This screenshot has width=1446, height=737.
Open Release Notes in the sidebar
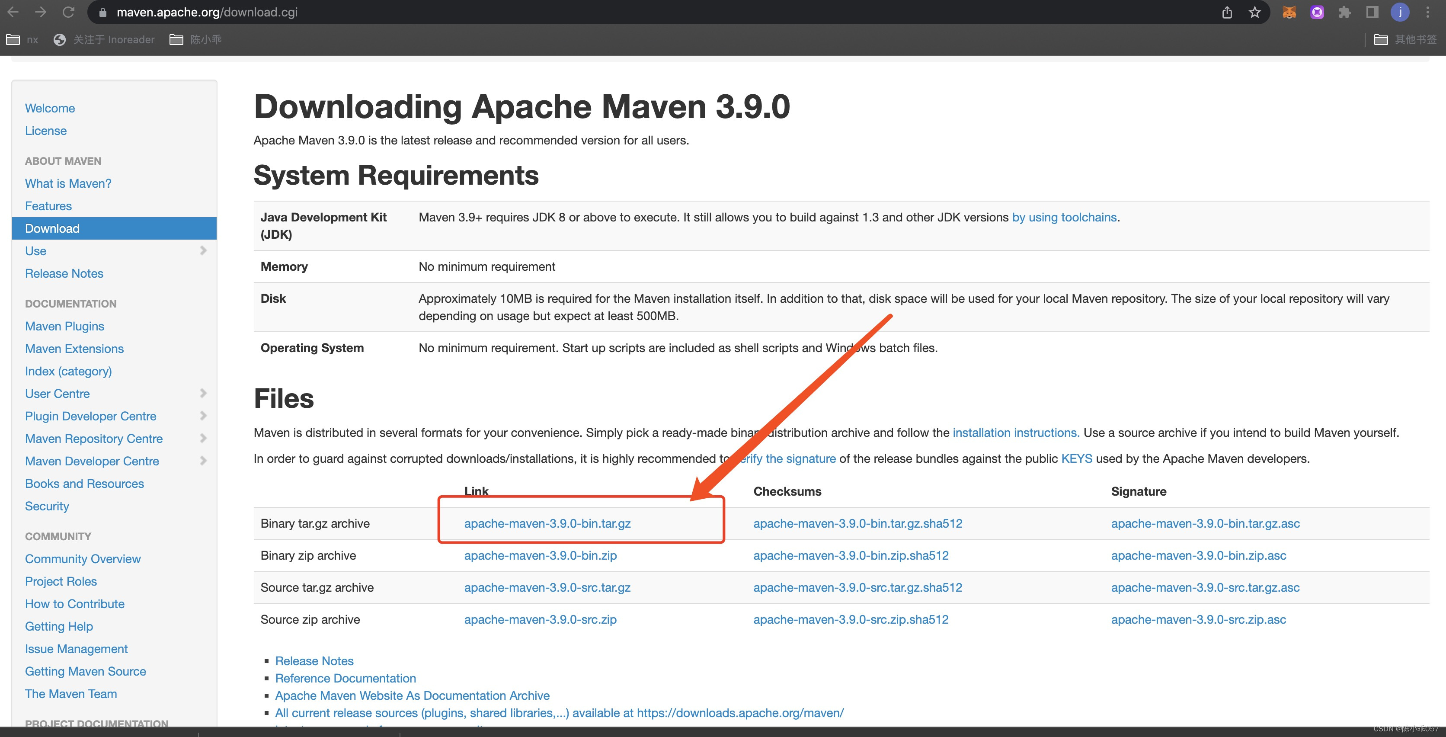[64, 273]
